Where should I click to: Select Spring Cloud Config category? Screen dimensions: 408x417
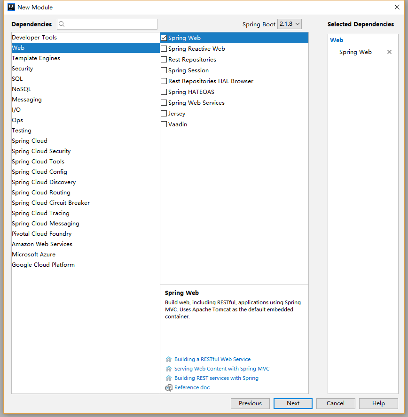coord(86,172)
